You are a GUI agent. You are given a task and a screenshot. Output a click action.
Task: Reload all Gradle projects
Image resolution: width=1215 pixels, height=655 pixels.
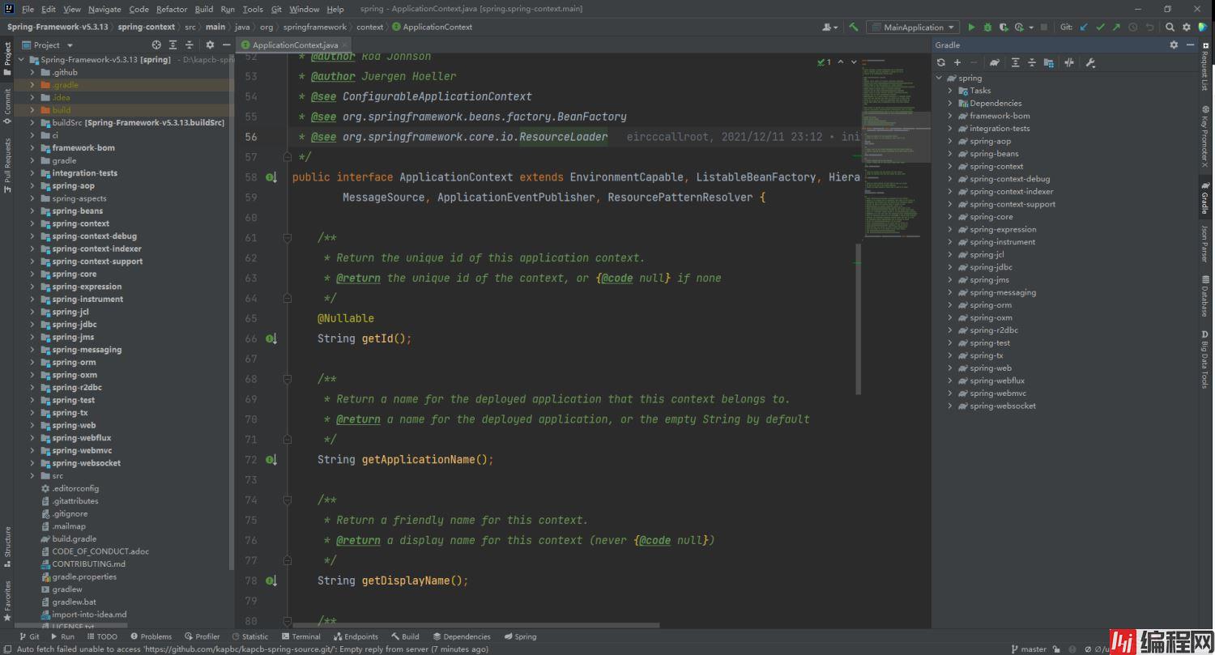point(941,62)
